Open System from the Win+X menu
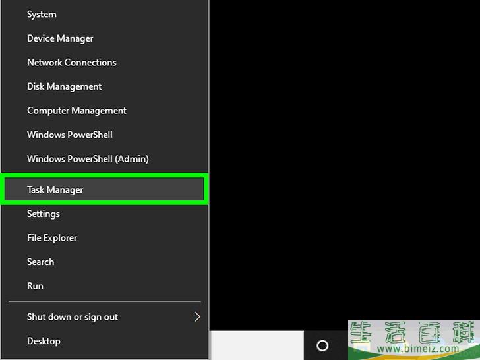Image resolution: width=480 pixels, height=360 pixels. [x=104, y=14]
